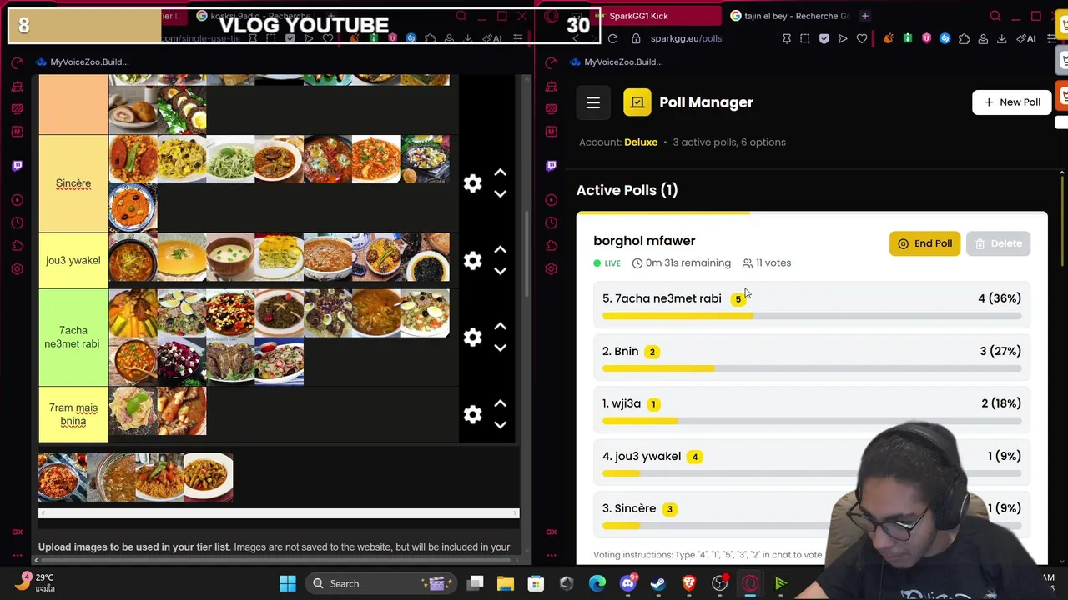
Task: Click the Active Polls (1) heading
Action: pos(627,190)
